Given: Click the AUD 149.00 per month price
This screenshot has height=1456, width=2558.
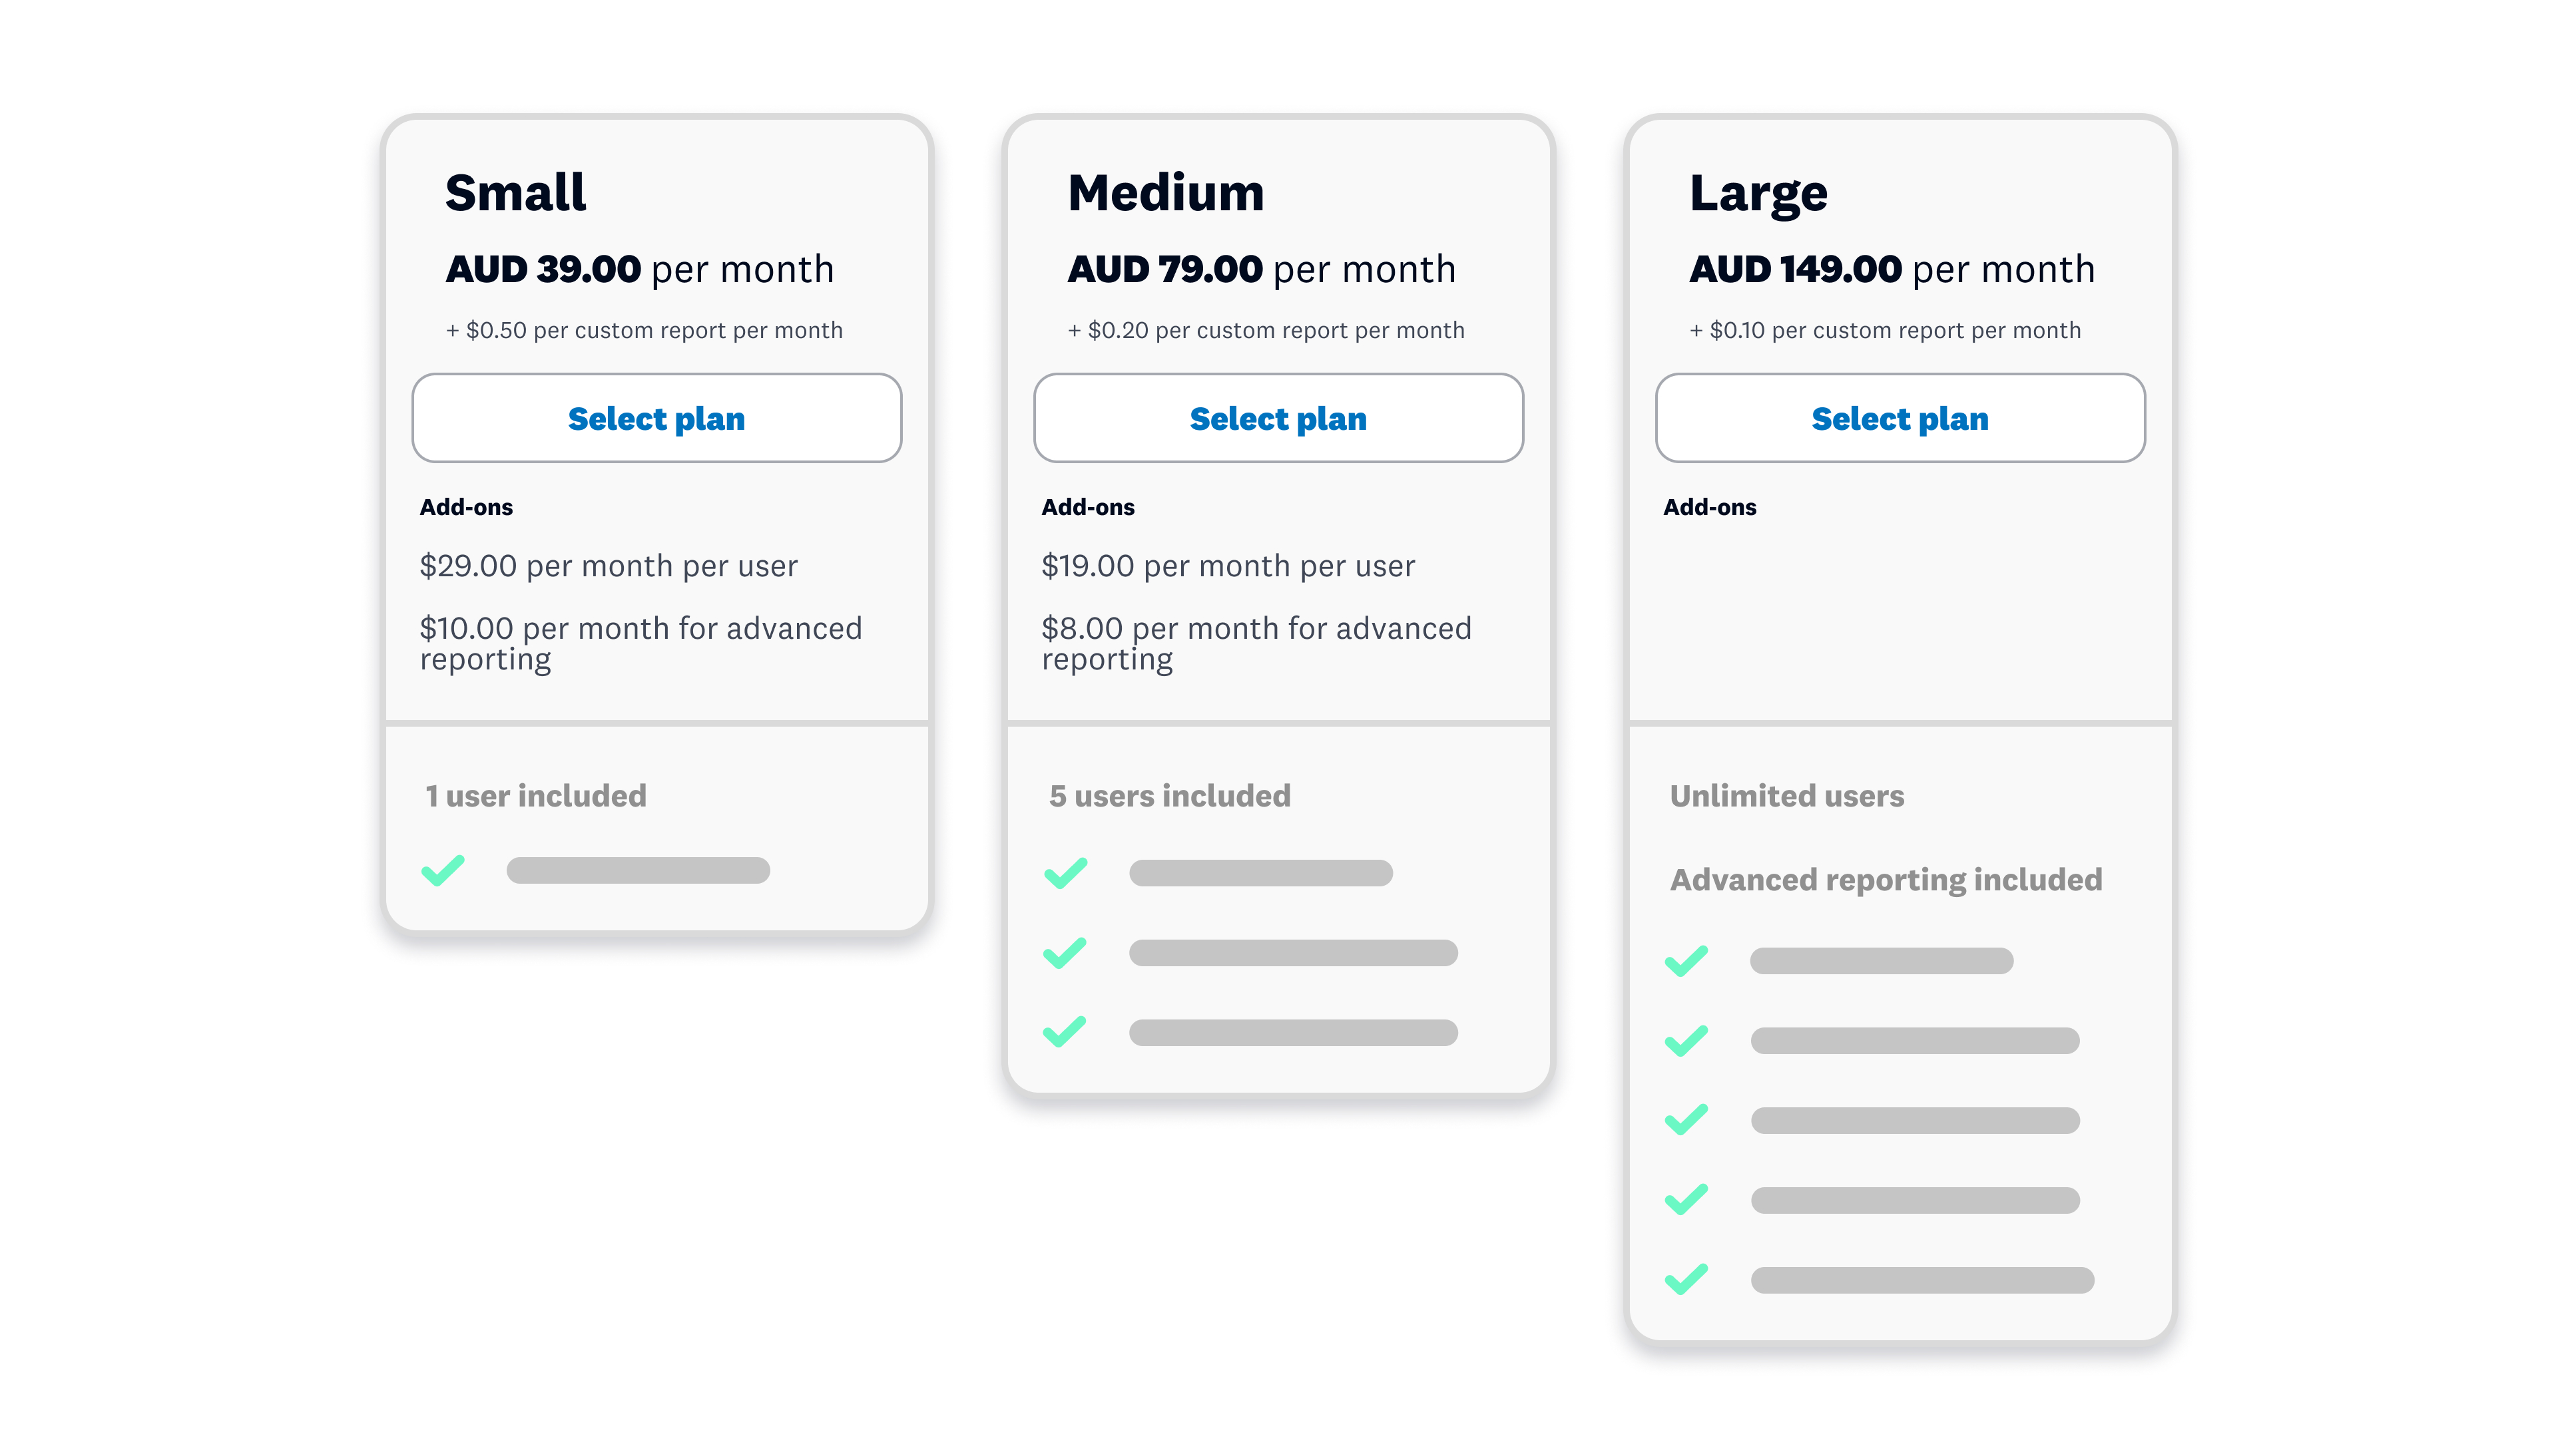Looking at the screenshot, I should pos(1891,269).
